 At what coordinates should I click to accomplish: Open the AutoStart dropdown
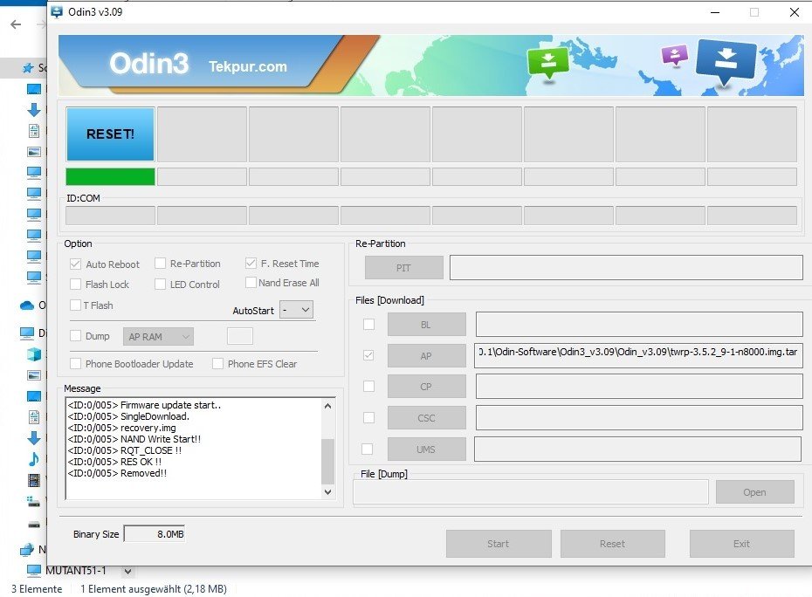[296, 310]
